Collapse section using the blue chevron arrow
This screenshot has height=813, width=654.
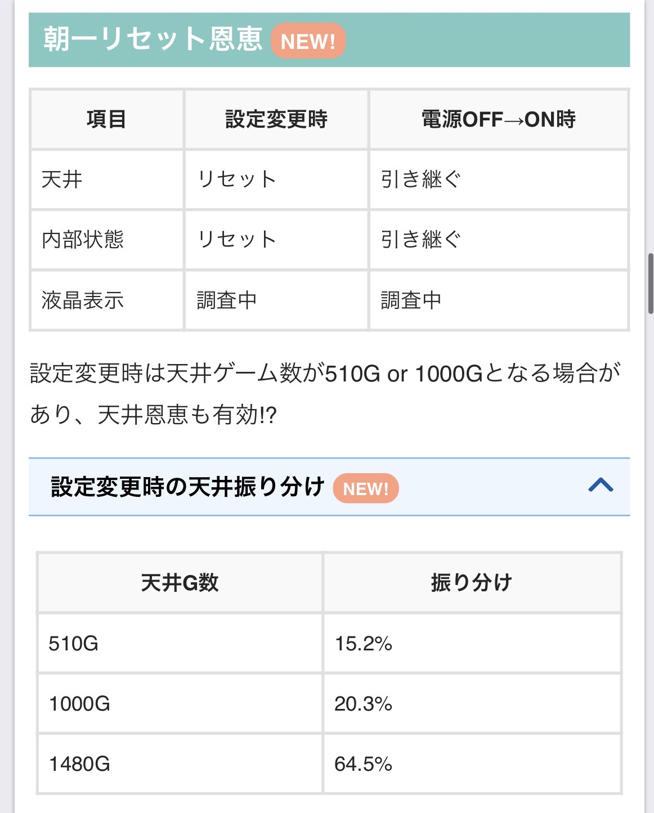(600, 486)
